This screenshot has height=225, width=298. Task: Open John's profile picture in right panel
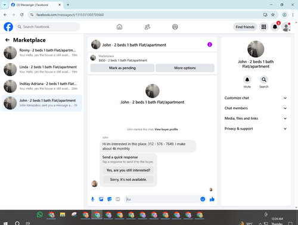pos(256,49)
